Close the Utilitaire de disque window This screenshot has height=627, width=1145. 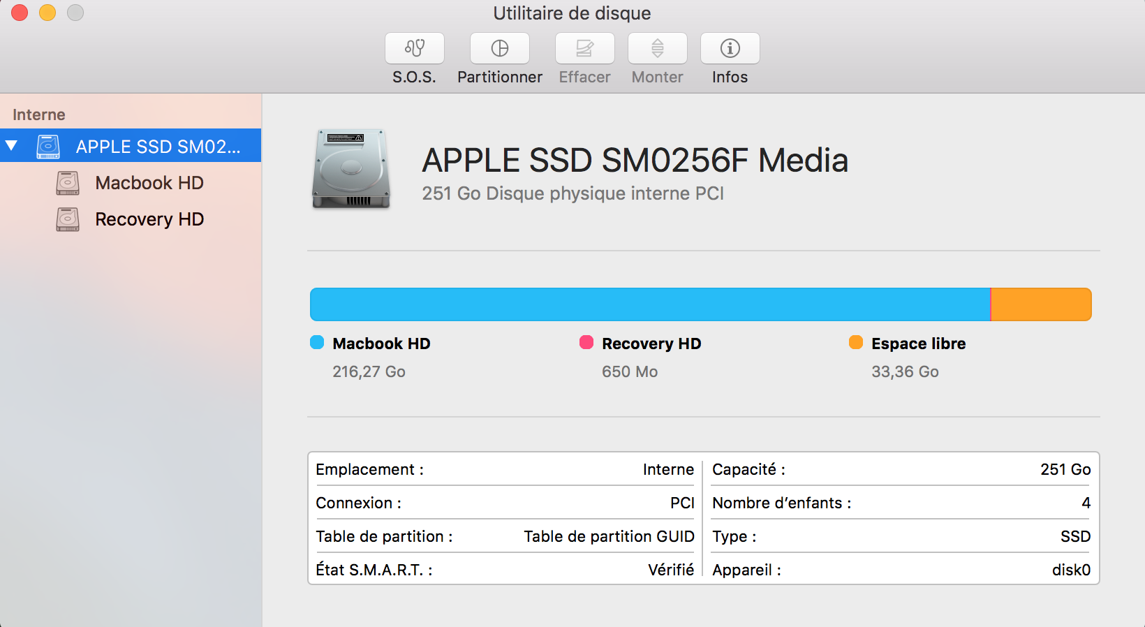[20, 13]
